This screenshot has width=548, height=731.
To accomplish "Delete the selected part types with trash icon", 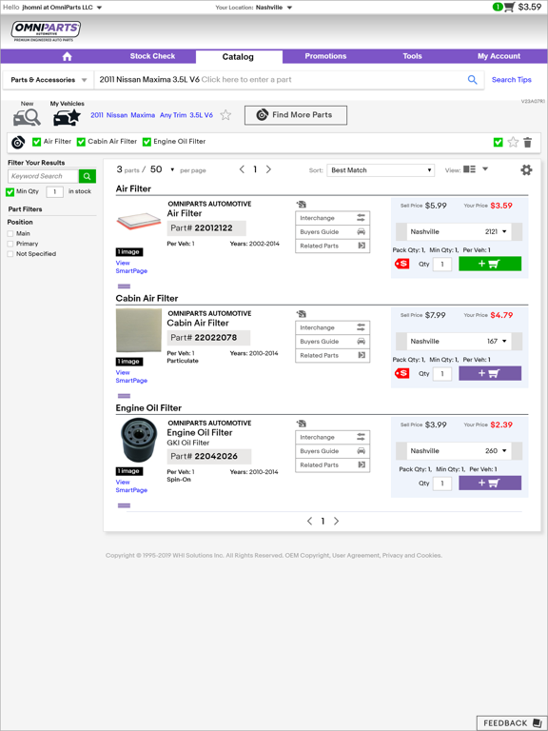I will [527, 142].
